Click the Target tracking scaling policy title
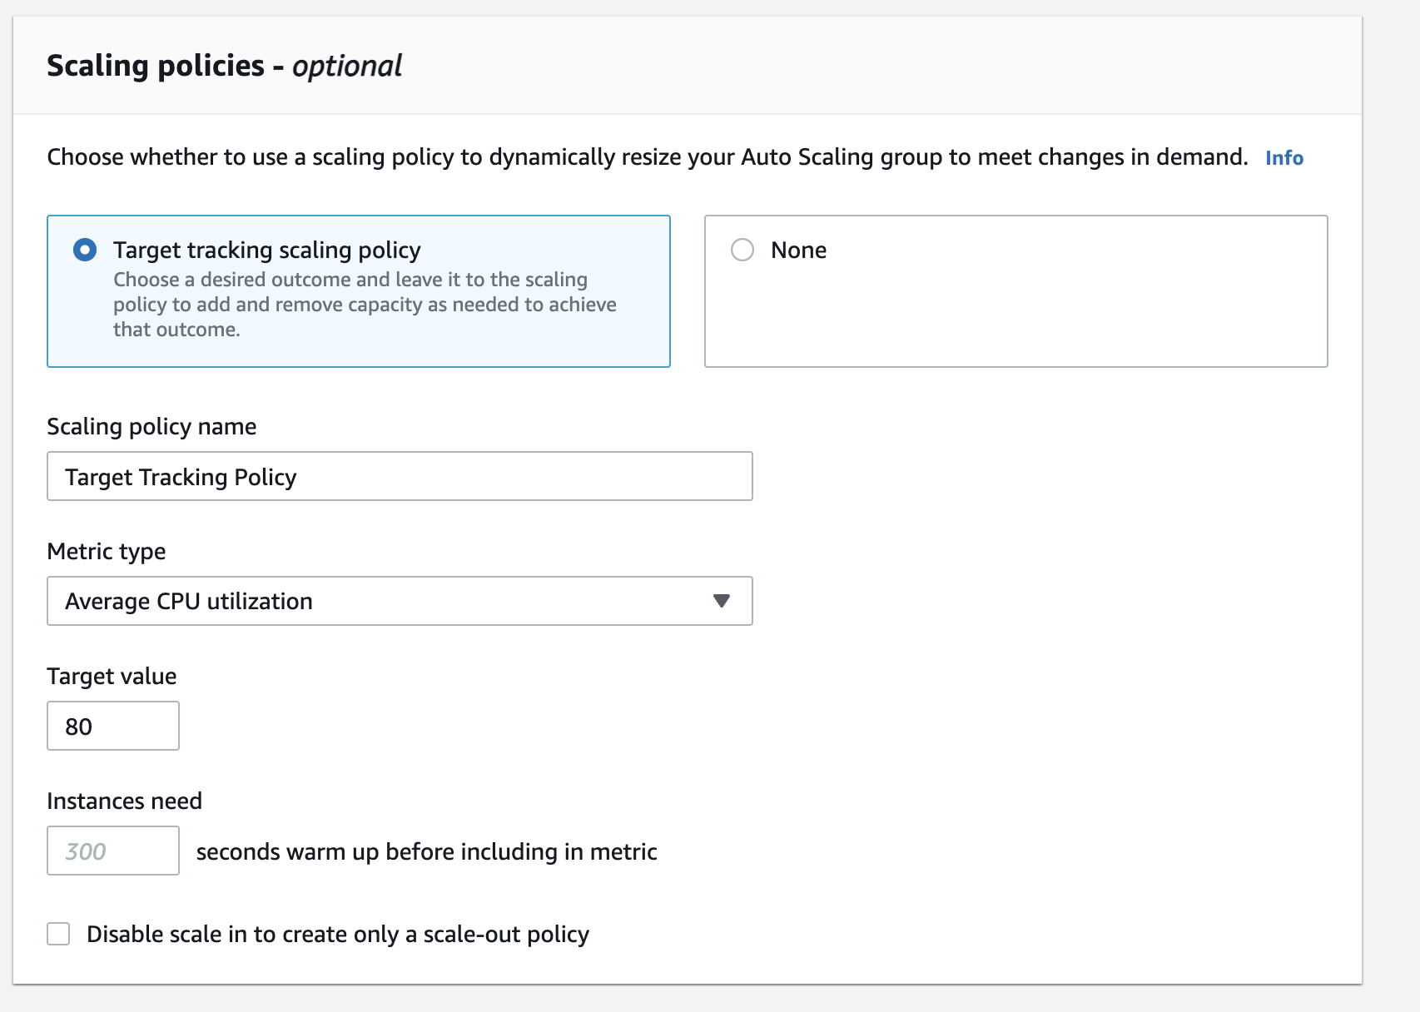The image size is (1420, 1012). tap(266, 250)
